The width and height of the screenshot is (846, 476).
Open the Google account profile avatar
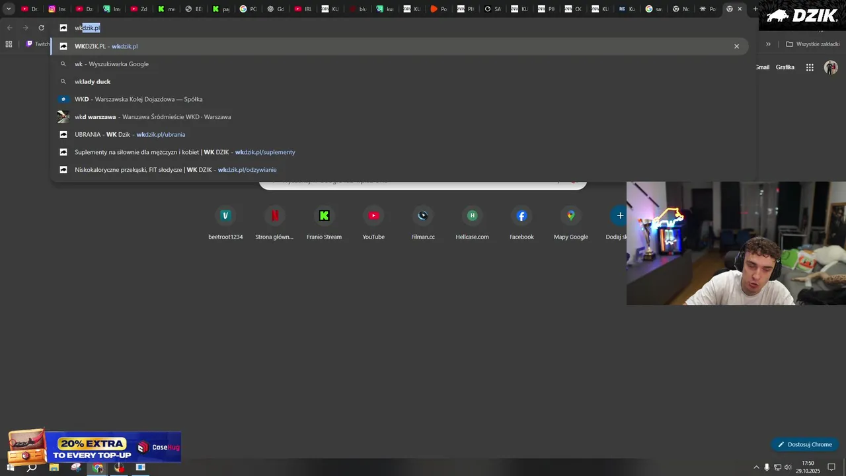point(831,67)
